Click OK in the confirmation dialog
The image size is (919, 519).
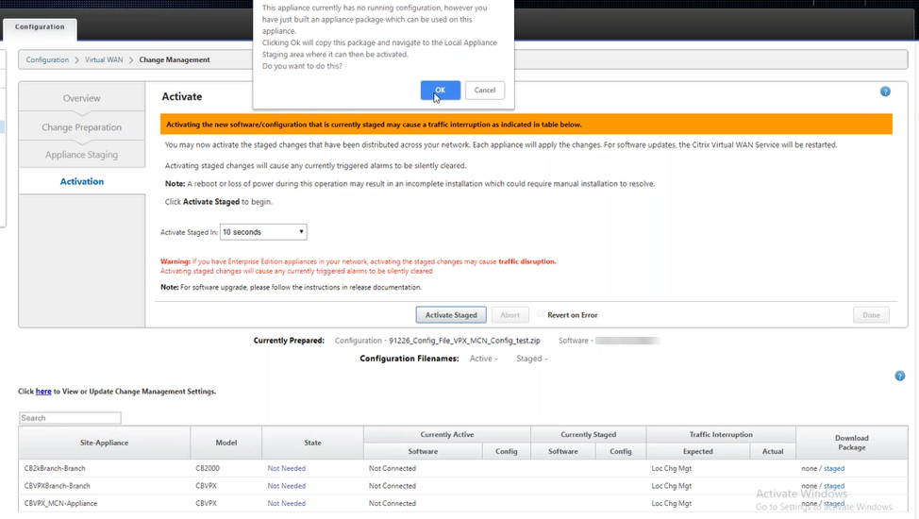[440, 90]
